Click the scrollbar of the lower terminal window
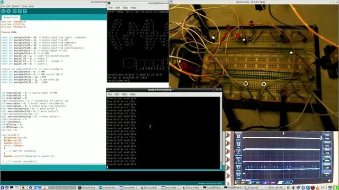This screenshot has width=339, height=190. click(x=221, y=132)
